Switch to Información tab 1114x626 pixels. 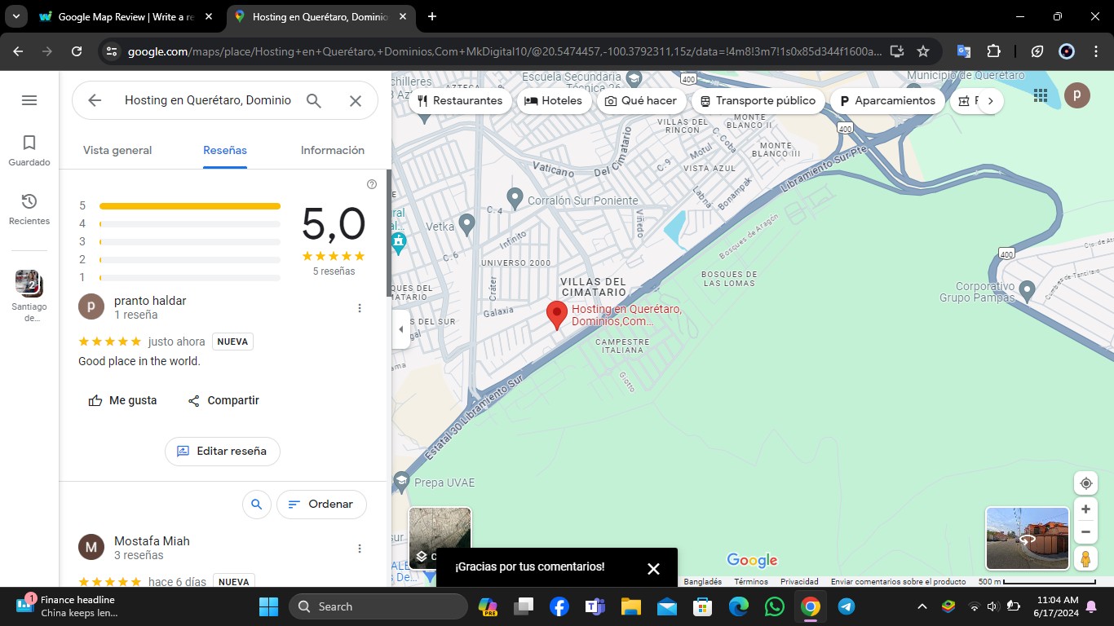333,150
